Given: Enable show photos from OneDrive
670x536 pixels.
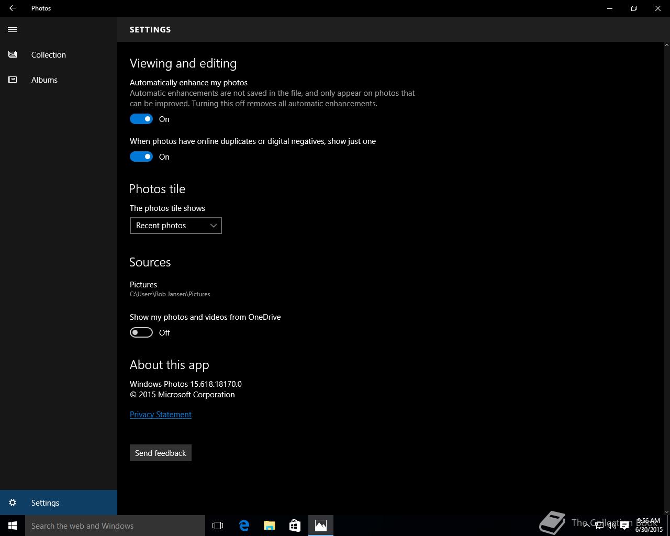Looking at the screenshot, I should (141, 332).
